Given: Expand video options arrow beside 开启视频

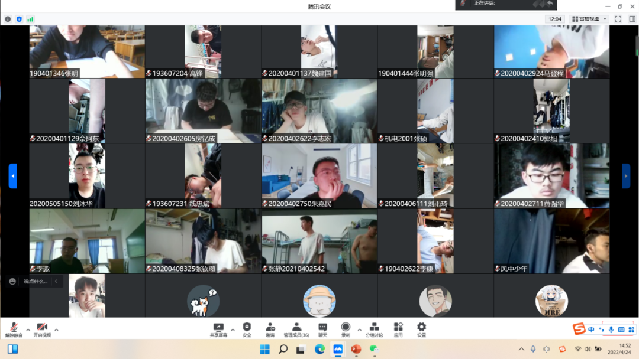Looking at the screenshot, I should [57, 329].
